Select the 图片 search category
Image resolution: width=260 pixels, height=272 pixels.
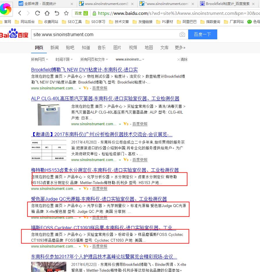point(117,47)
